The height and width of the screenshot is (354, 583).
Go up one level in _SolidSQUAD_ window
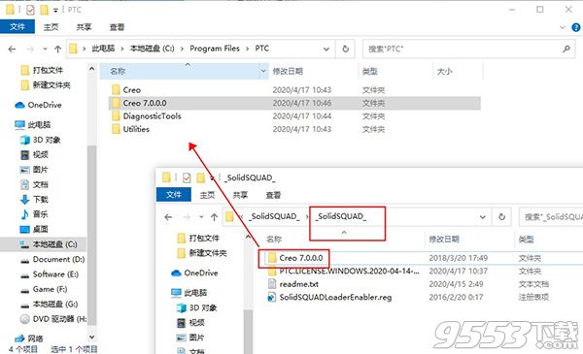[214, 216]
